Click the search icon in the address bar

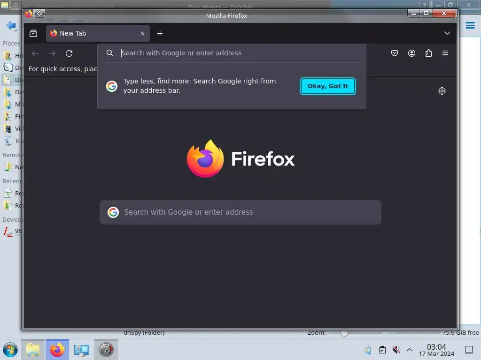(110, 53)
